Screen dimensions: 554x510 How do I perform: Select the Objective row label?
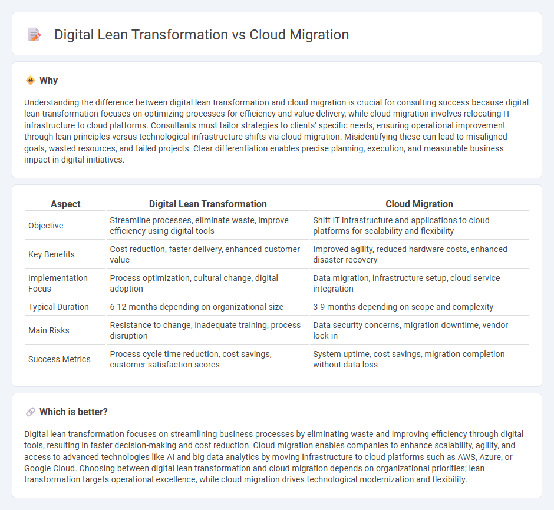45,226
